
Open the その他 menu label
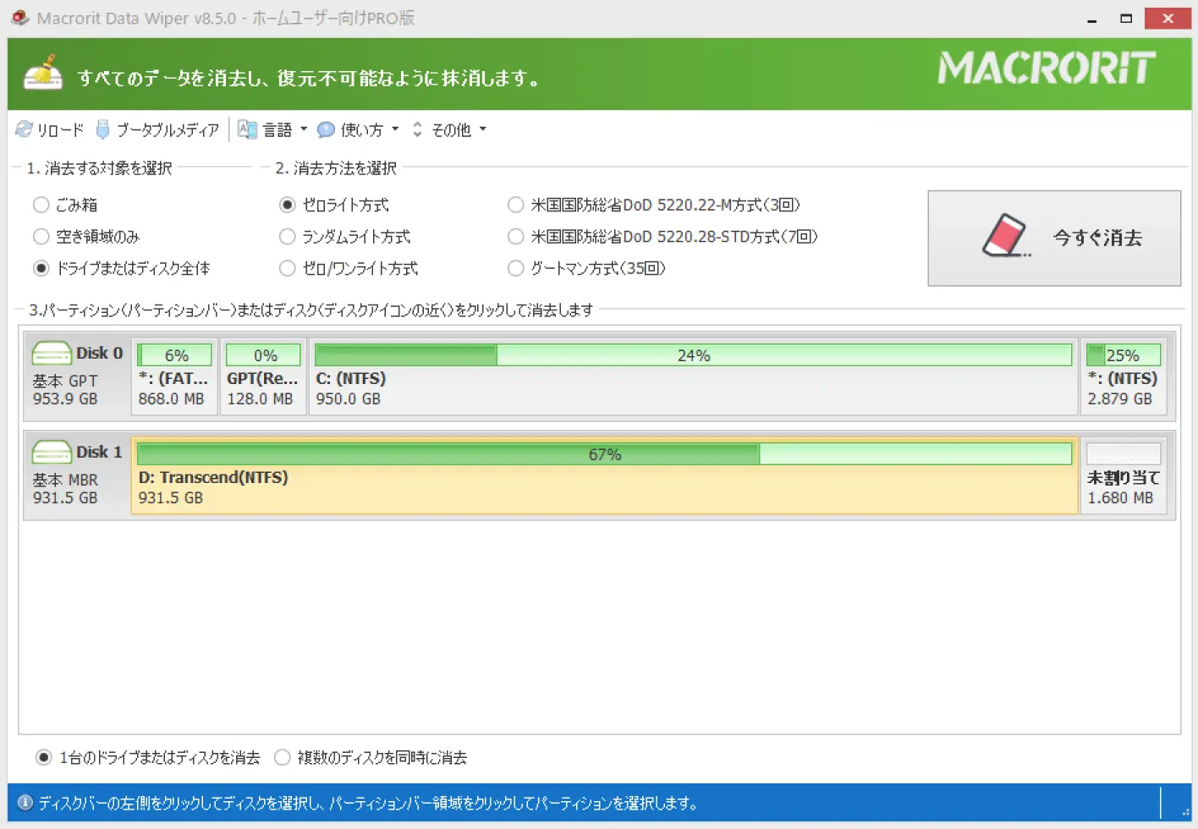(x=452, y=129)
